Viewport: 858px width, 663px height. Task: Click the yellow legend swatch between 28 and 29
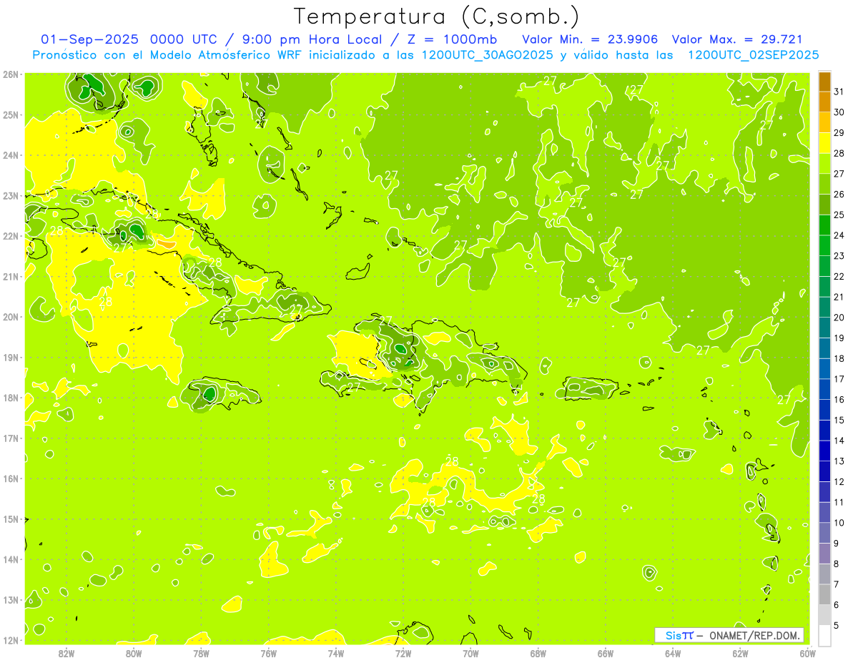coord(824,143)
